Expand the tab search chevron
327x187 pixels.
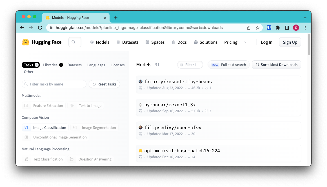(305, 18)
